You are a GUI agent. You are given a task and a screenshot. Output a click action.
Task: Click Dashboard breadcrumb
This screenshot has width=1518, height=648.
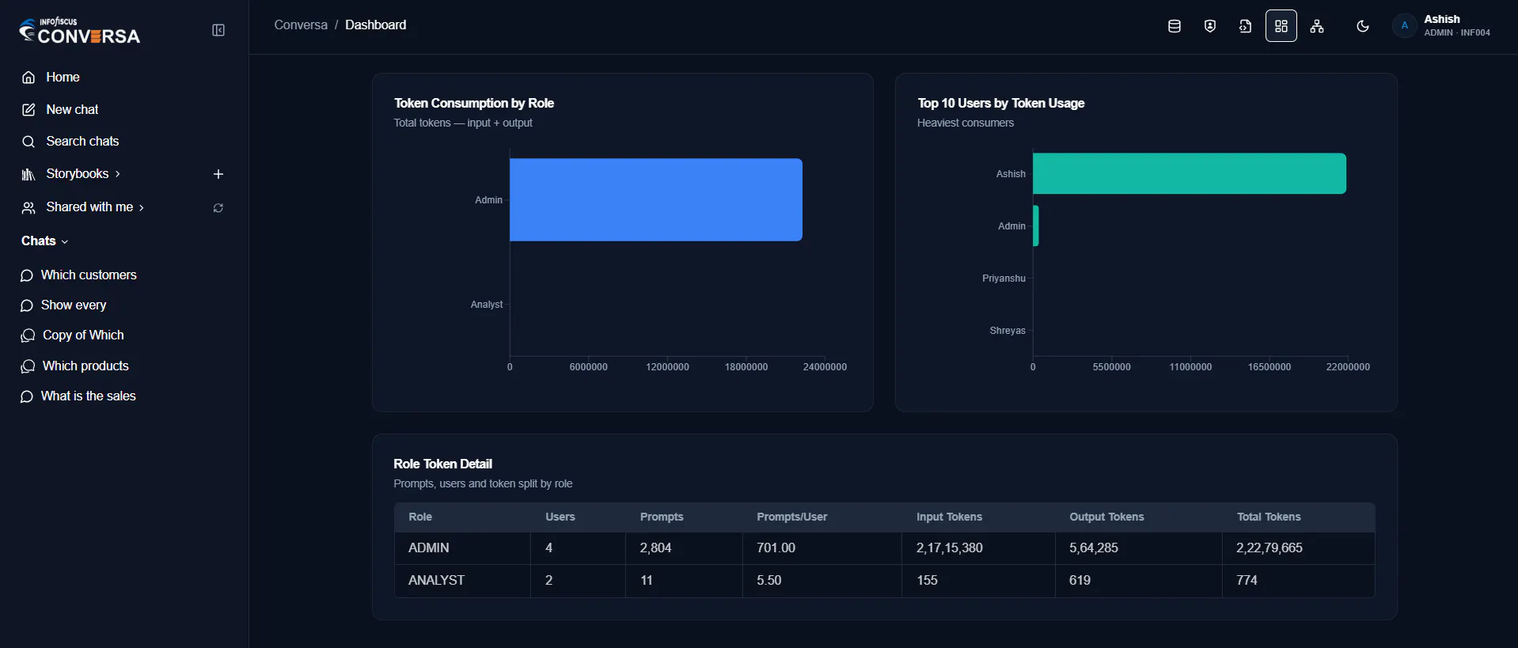(x=375, y=25)
